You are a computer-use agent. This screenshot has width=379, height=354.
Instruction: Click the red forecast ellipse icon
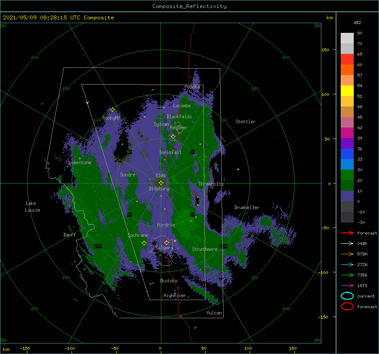coord(347,306)
